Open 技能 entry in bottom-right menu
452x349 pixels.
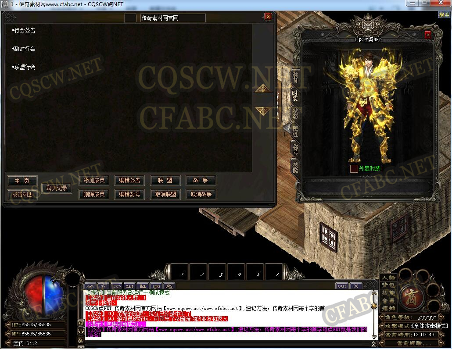tap(388, 293)
